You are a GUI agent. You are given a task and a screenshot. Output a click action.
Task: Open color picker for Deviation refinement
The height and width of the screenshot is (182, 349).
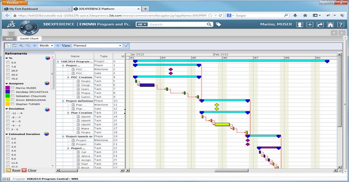[48, 109]
